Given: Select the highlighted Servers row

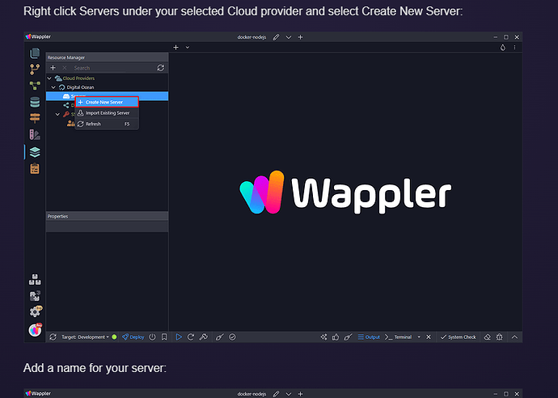Looking at the screenshot, I should (x=107, y=95).
